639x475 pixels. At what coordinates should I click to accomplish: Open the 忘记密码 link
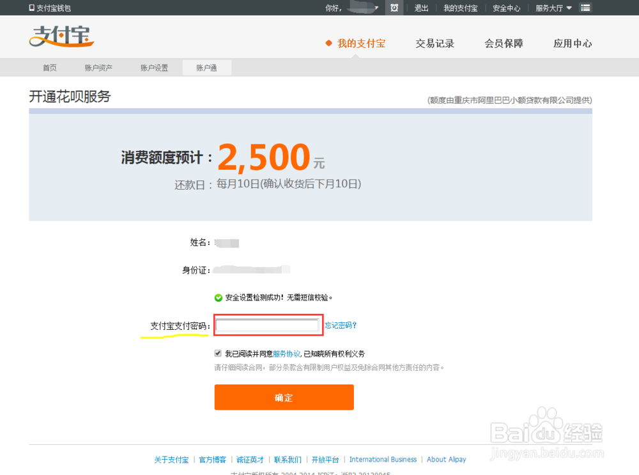pyautogui.click(x=341, y=326)
